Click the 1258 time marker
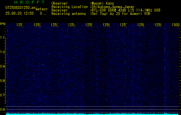Viewport: 181px width, 115px height. click(141, 25)
